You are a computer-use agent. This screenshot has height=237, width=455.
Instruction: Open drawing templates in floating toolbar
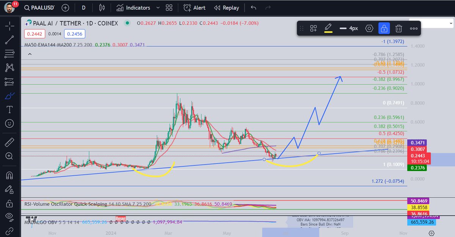coord(314,28)
